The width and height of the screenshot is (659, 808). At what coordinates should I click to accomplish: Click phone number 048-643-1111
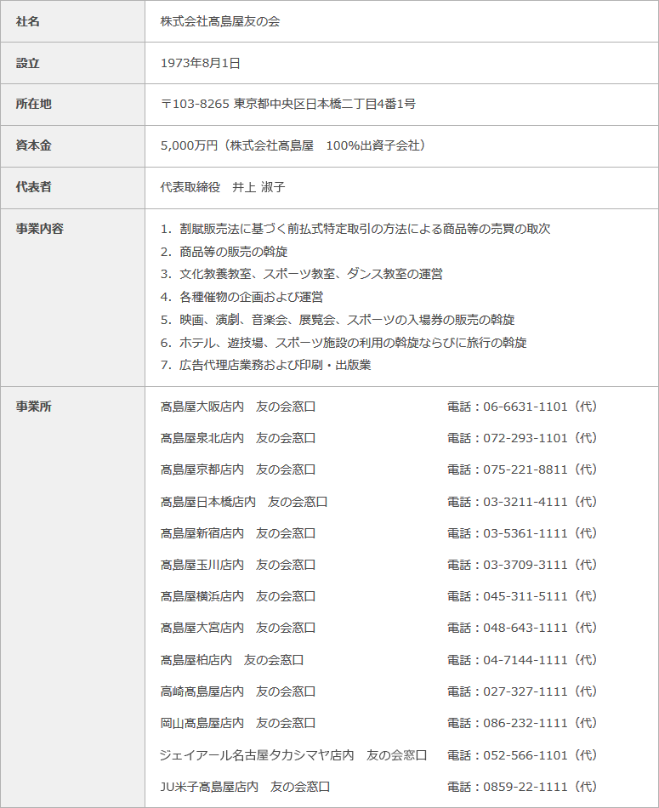coord(525,628)
